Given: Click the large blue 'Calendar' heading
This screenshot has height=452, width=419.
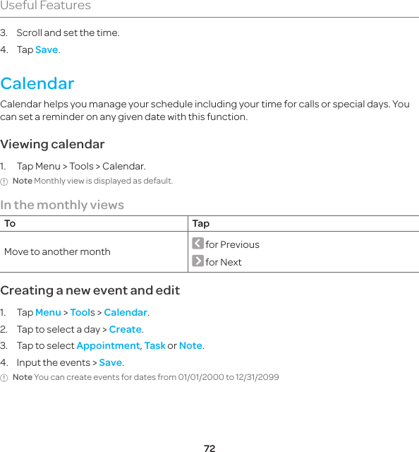Looking at the screenshot, I should (37, 83).
